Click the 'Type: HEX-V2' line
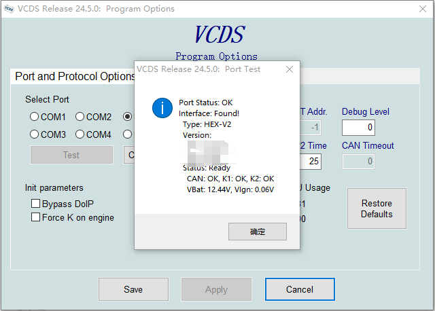This screenshot has width=435, height=311. click(207, 124)
